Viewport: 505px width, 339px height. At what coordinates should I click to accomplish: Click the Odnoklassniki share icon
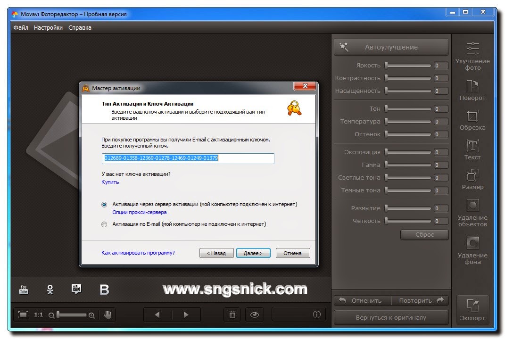tap(50, 289)
